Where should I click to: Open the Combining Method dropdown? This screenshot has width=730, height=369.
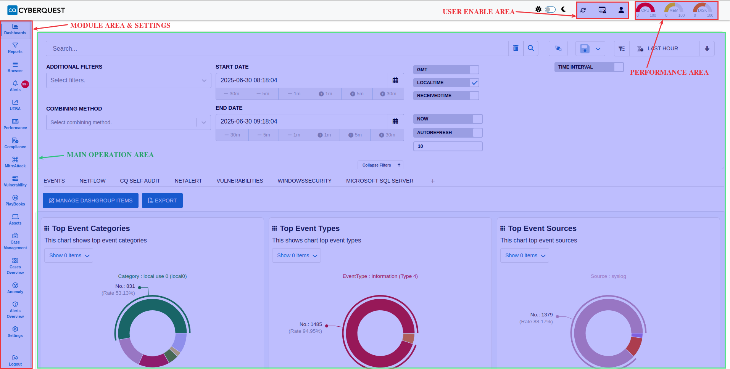pyautogui.click(x=204, y=122)
